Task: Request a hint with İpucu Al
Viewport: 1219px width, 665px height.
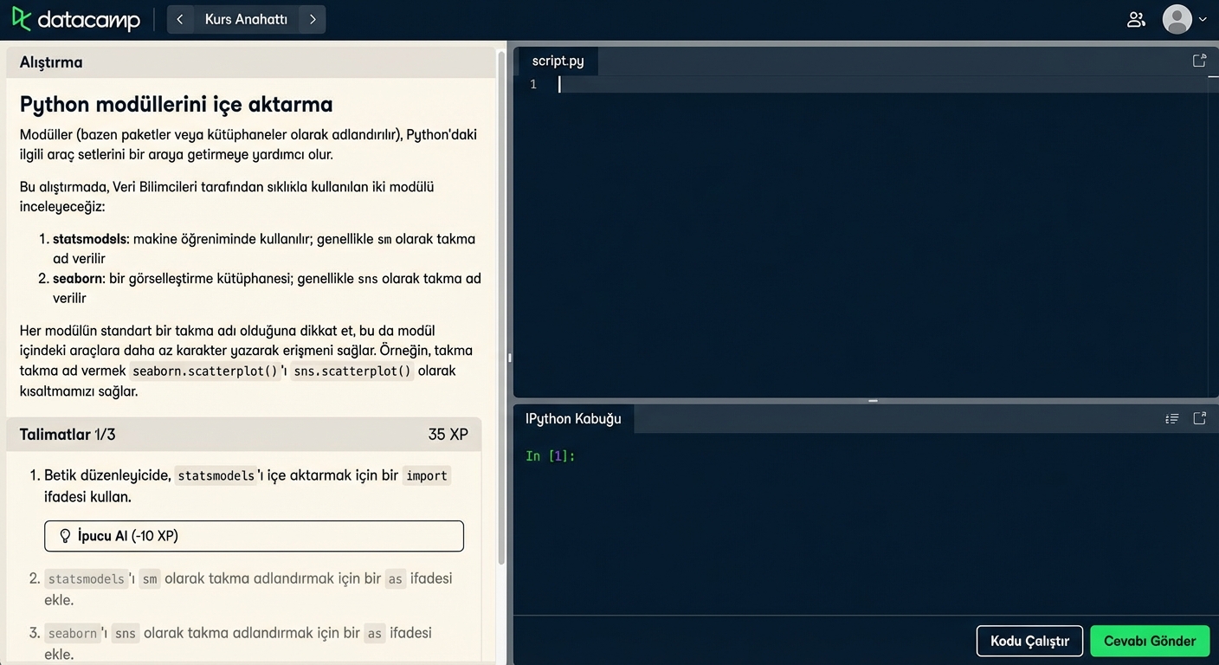Action: click(254, 535)
